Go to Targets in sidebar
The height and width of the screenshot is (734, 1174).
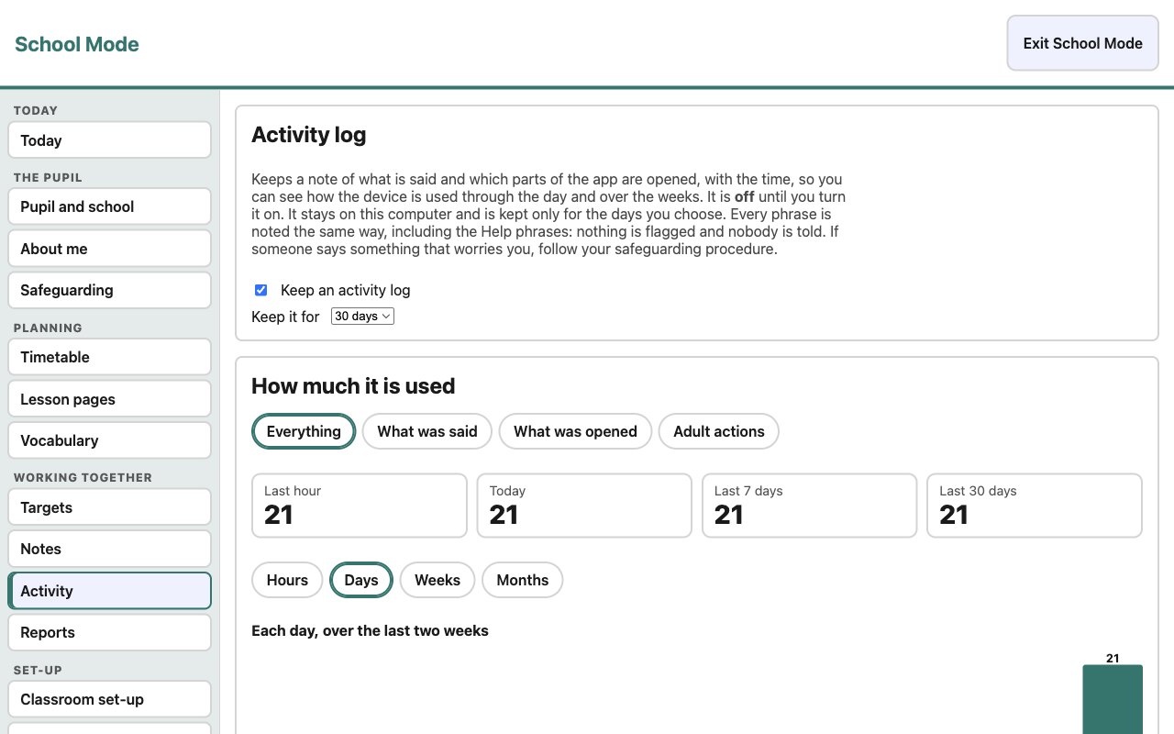click(109, 507)
